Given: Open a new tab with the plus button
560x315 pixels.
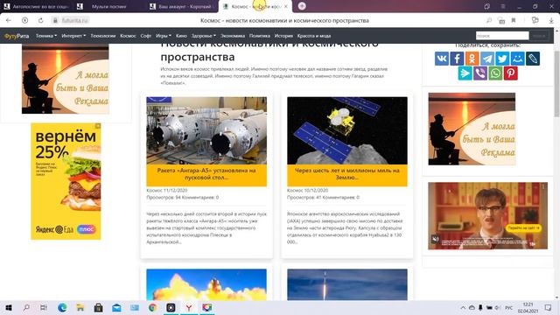Looking at the screenshot, I should 302,6.
